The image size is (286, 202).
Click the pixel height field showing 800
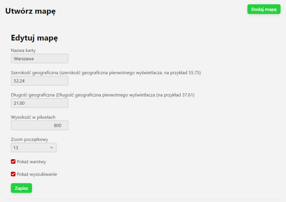[39, 125]
